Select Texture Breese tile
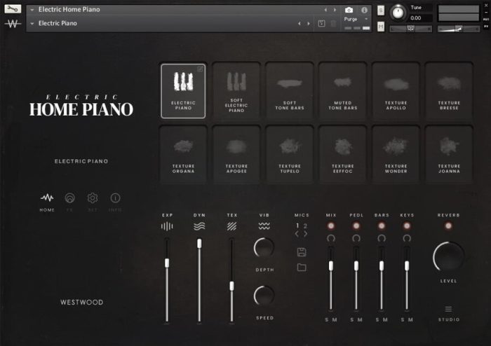 pyautogui.click(x=449, y=91)
